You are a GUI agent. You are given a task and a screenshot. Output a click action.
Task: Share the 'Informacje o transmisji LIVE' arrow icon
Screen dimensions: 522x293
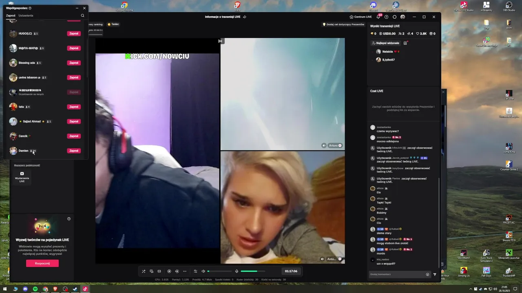[x=244, y=17]
